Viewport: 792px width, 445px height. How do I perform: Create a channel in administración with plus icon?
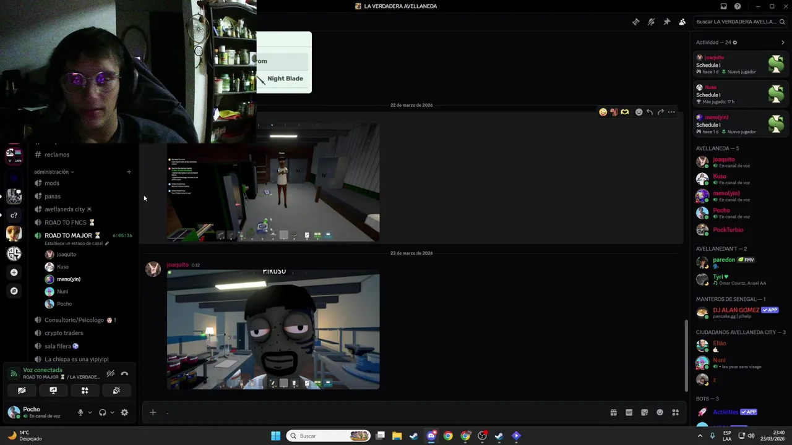click(x=129, y=172)
